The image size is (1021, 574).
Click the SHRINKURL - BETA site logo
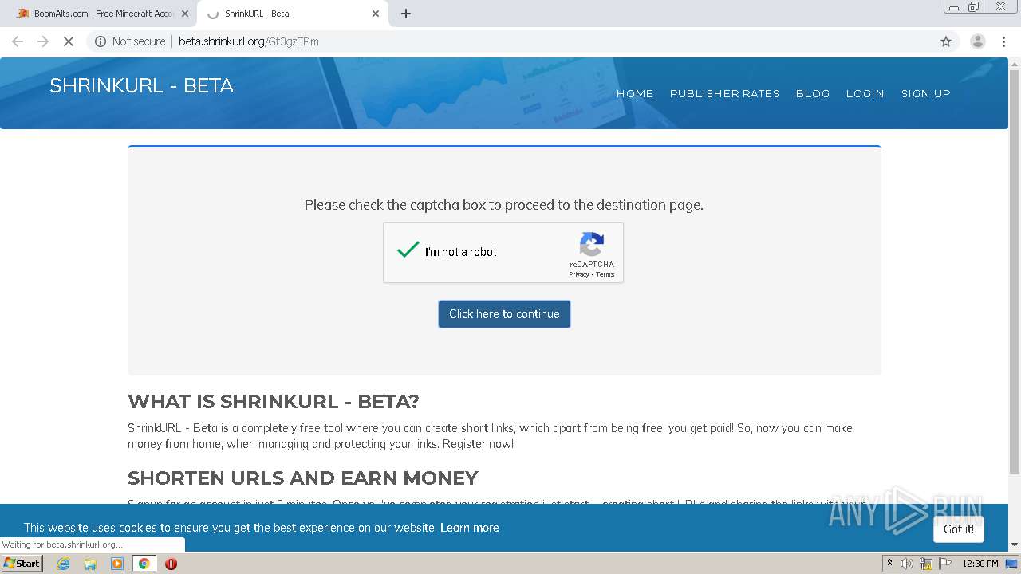pos(141,86)
